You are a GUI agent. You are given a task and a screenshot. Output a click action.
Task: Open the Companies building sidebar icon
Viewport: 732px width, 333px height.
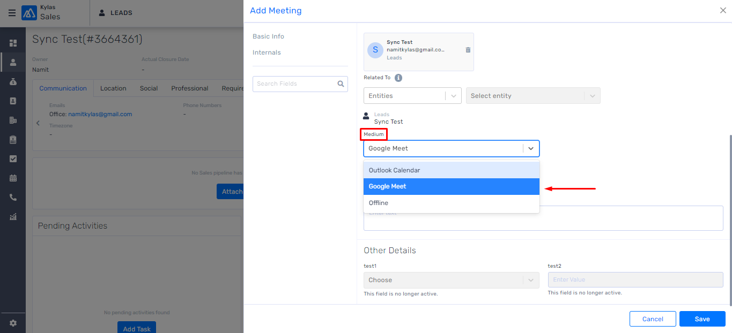[13, 120]
